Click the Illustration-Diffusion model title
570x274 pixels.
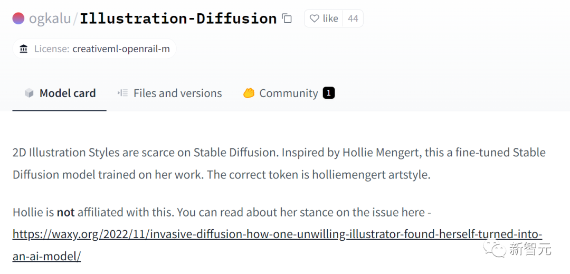178,18
